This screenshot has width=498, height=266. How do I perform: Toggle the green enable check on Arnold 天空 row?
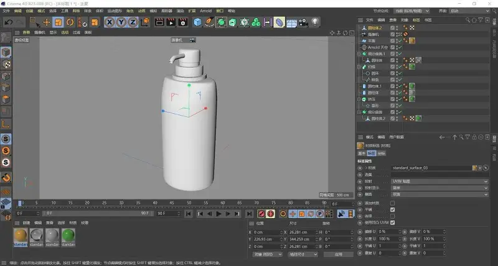[400, 47]
